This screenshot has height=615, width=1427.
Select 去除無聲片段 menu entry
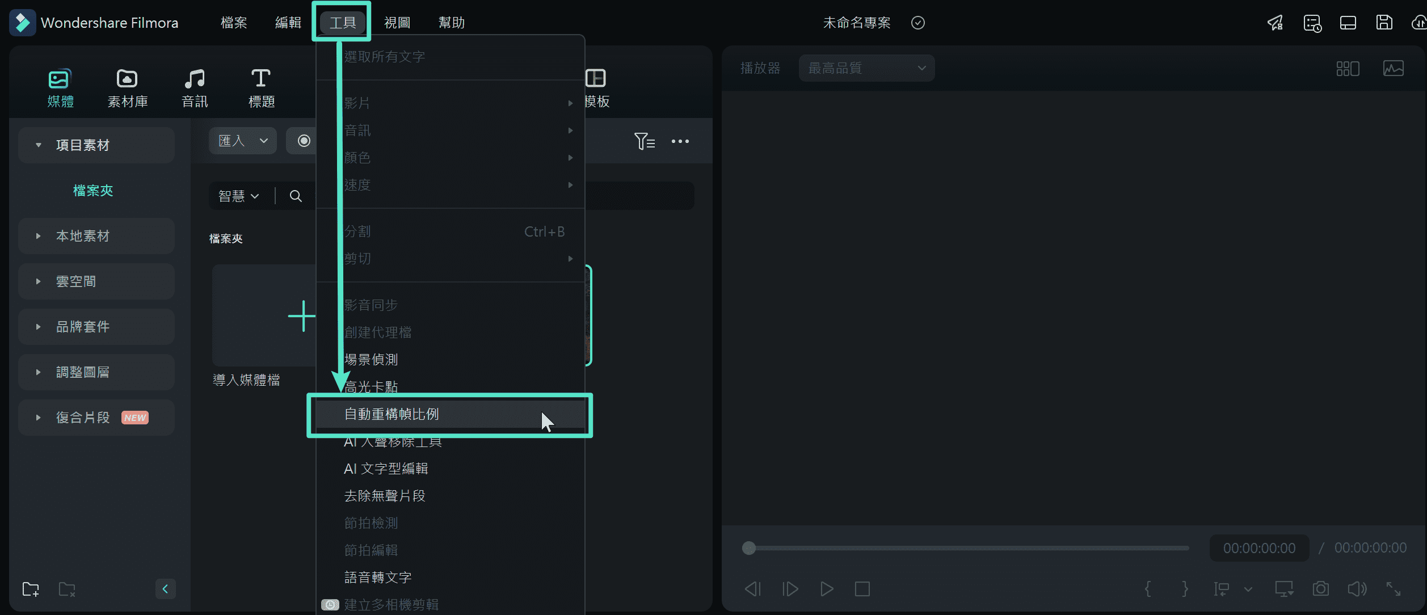tap(451, 496)
